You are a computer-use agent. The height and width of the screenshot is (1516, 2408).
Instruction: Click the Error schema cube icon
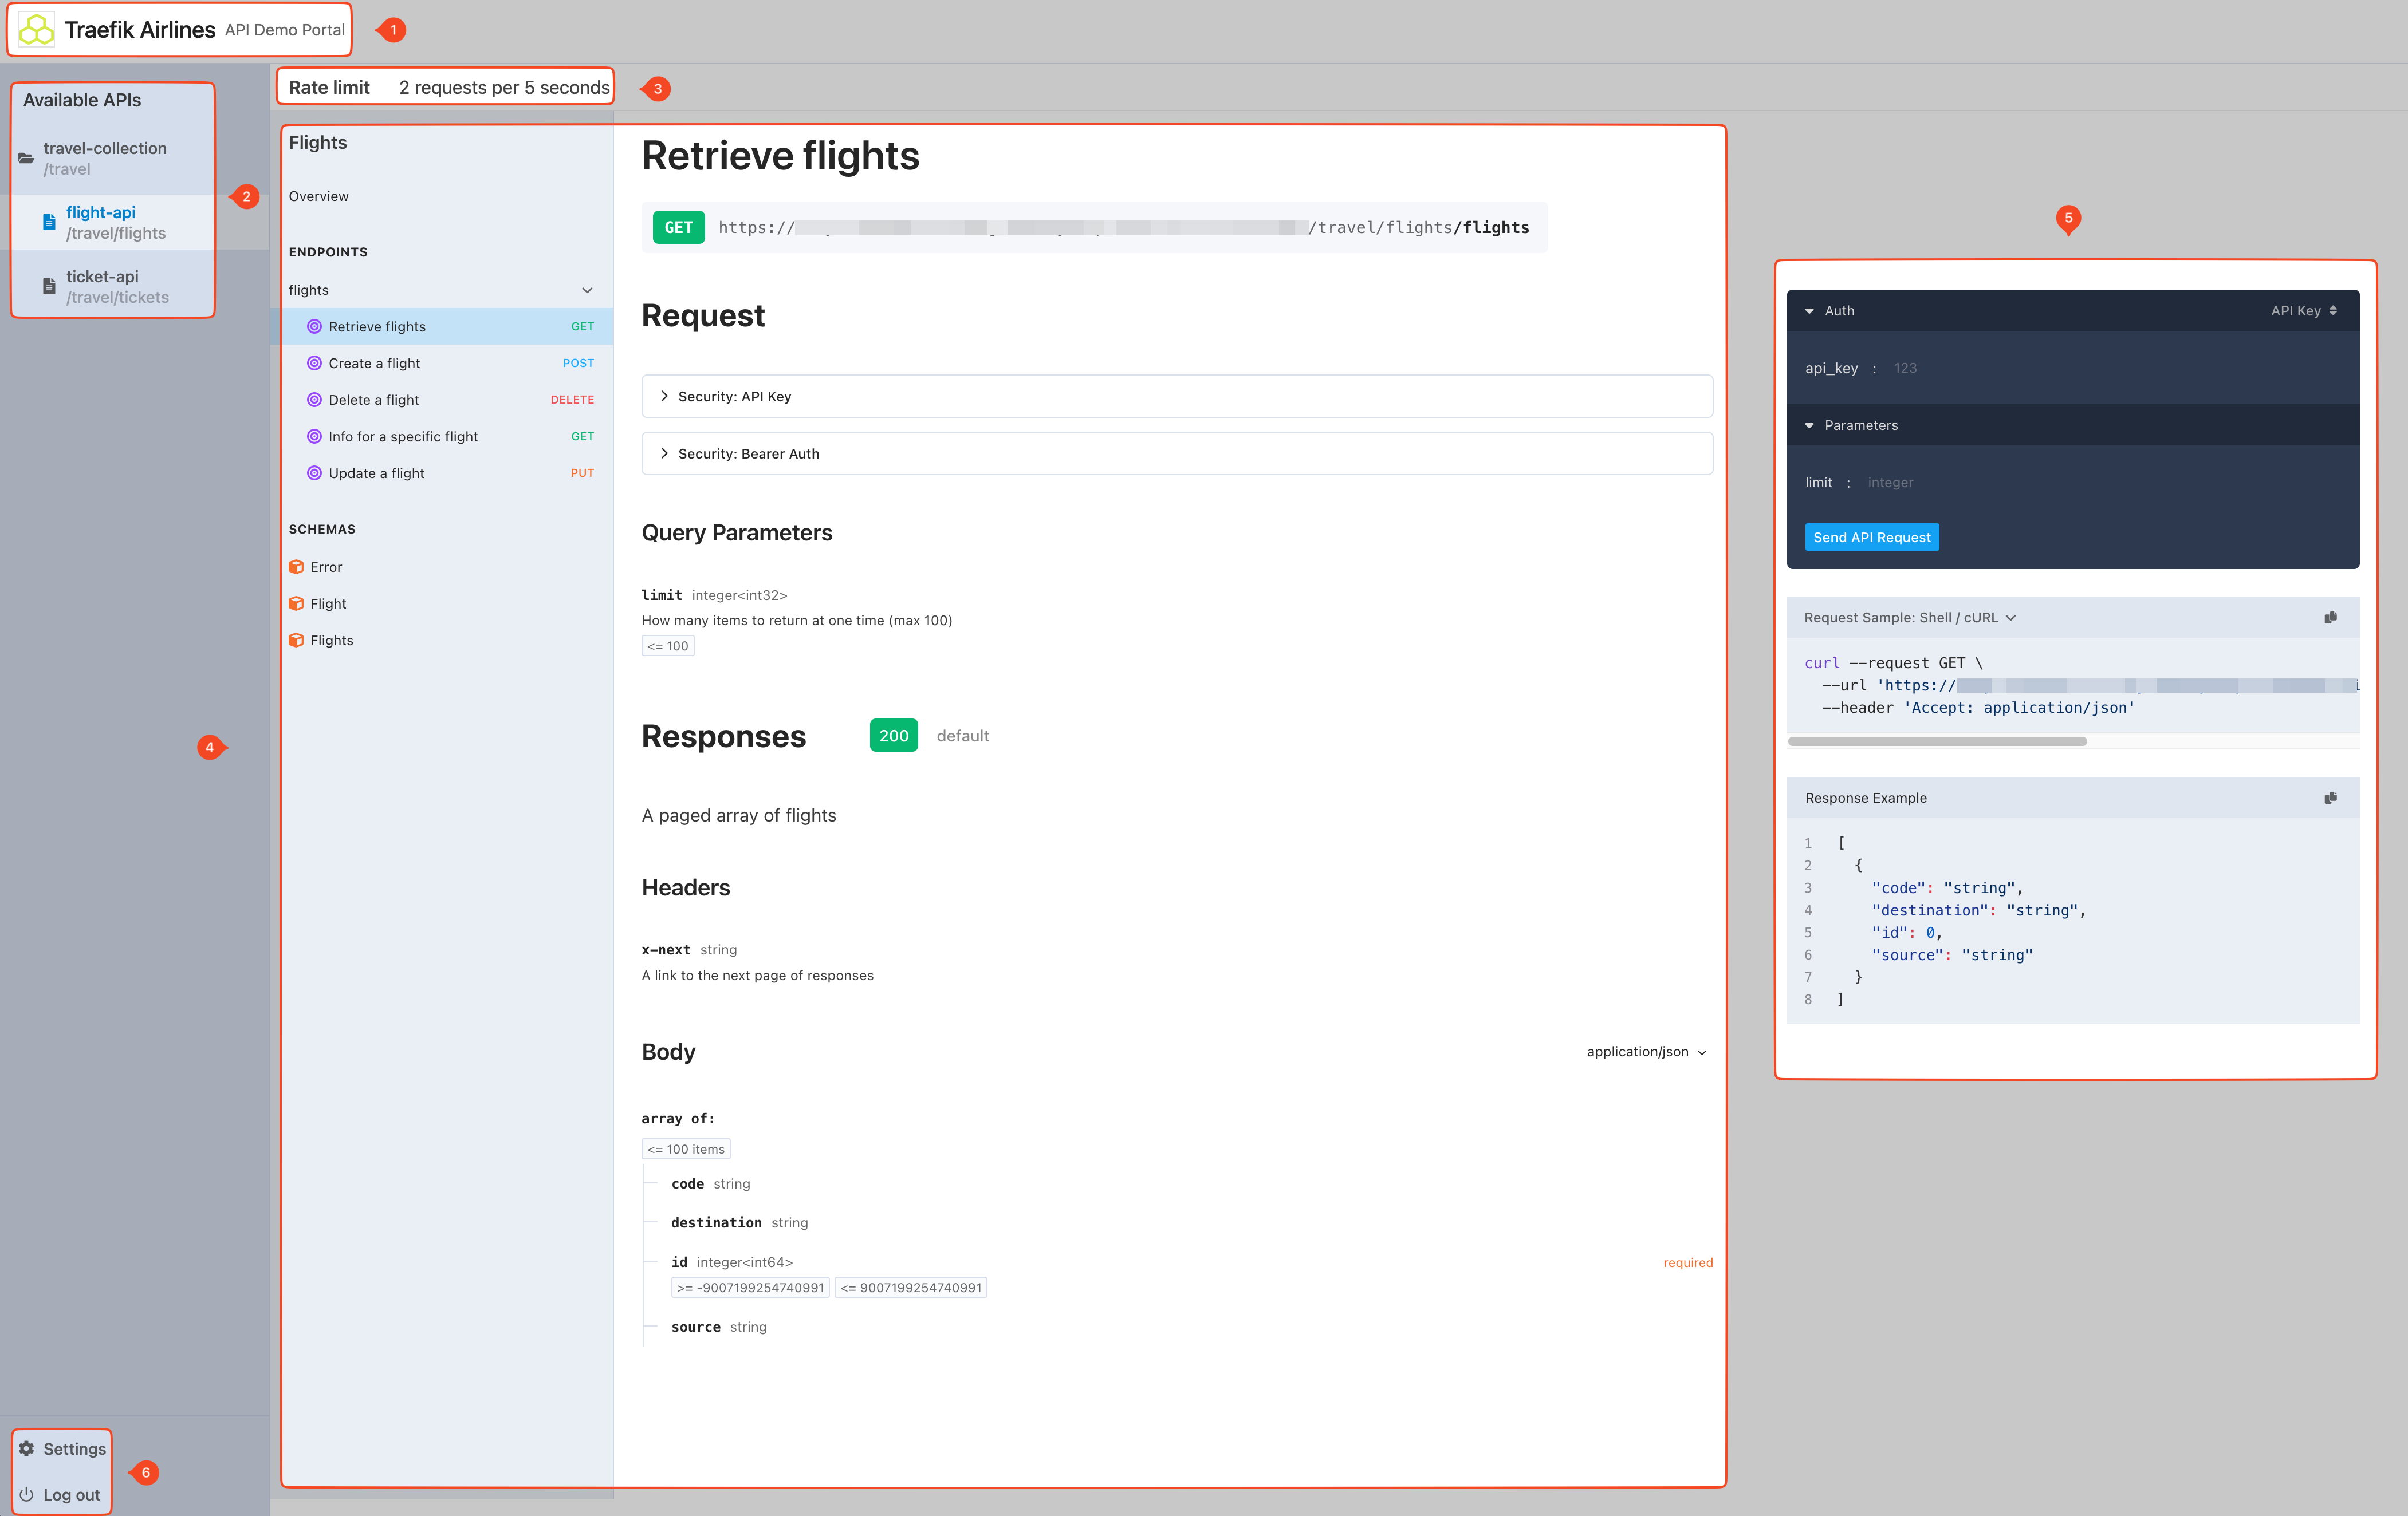(297, 566)
